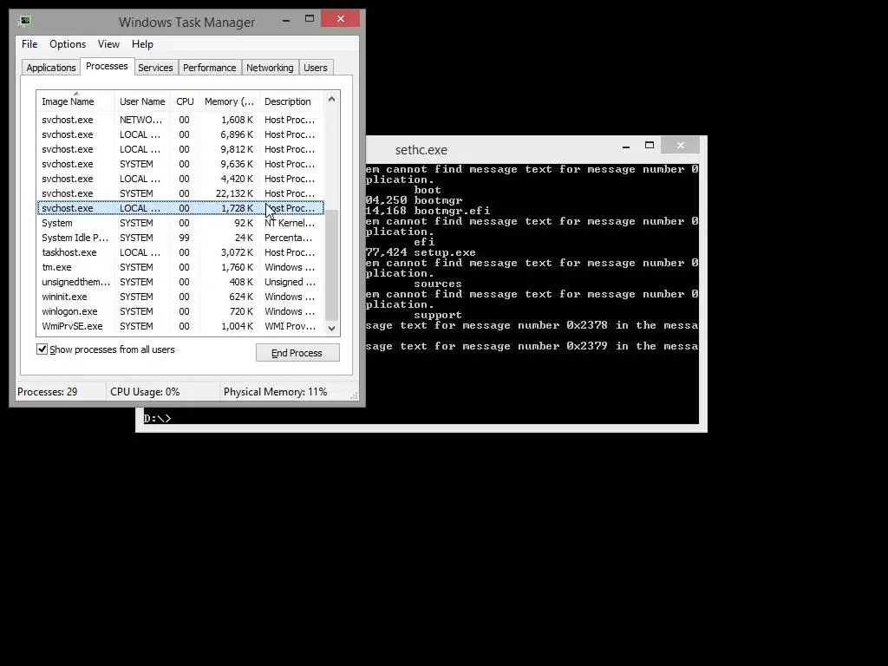Image resolution: width=888 pixels, height=666 pixels.
Task: Select the System Idle Process row
Action: [x=180, y=238]
